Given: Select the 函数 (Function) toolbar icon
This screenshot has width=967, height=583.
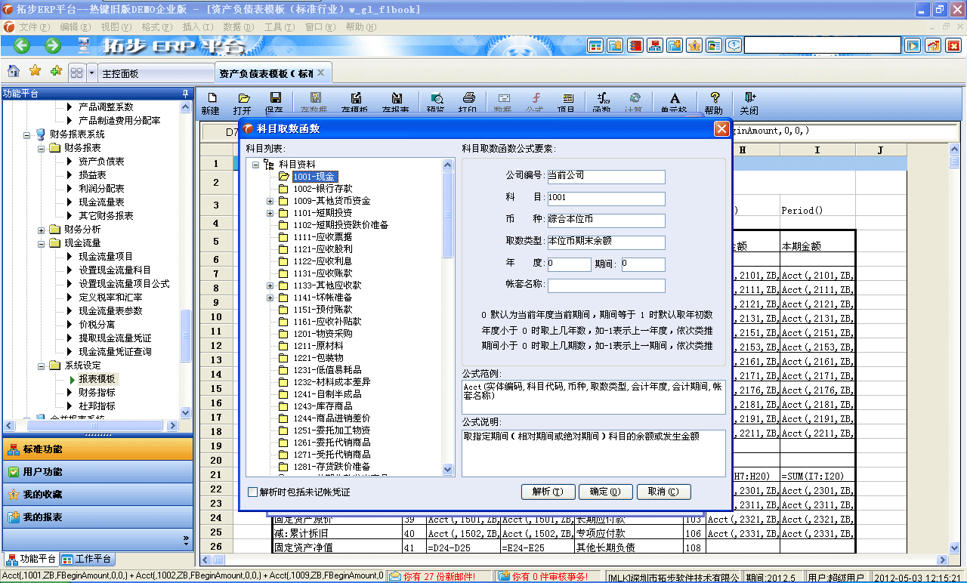Looking at the screenshot, I should tap(601, 100).
